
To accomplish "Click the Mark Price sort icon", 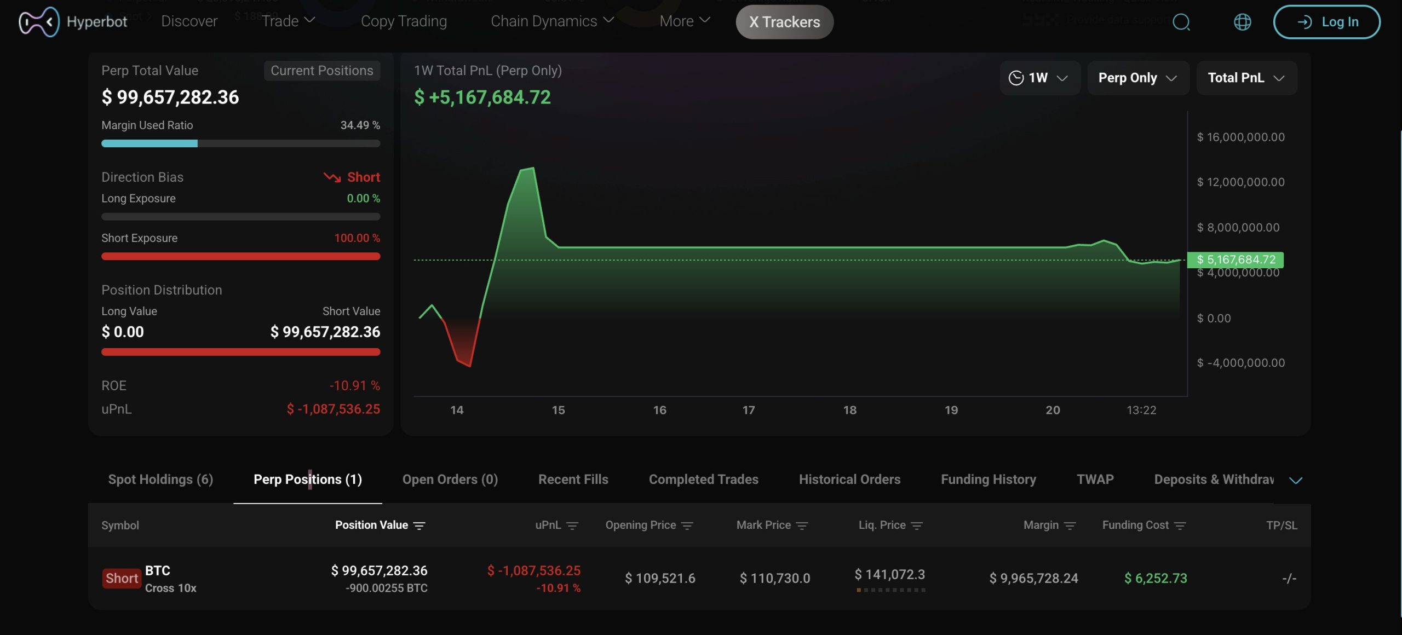I will [802, 526].
